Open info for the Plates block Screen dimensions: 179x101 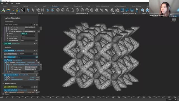tap(35, 43)
